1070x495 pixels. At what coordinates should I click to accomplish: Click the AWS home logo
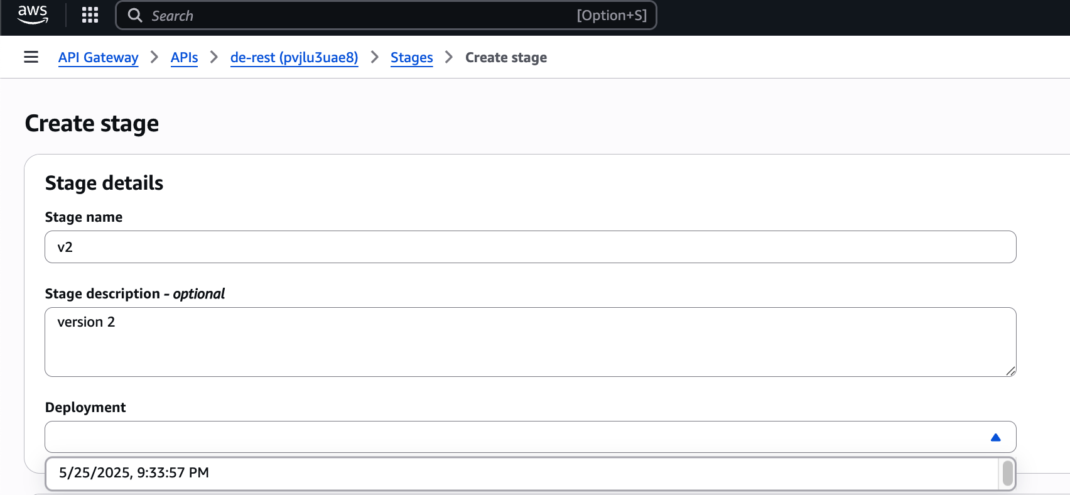pos(33,15)
